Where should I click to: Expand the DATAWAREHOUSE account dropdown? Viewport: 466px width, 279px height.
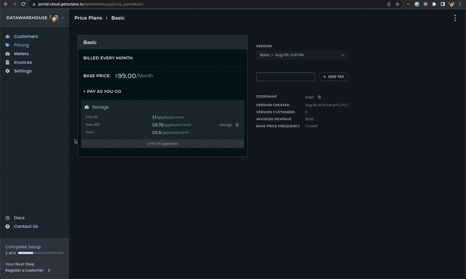63,18
